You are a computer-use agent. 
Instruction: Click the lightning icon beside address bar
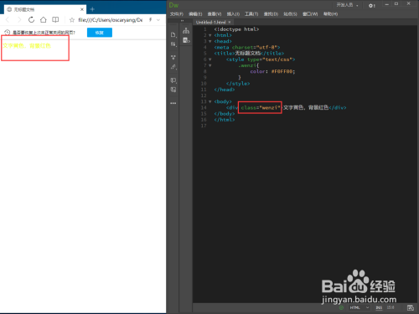tap(150, 20)
